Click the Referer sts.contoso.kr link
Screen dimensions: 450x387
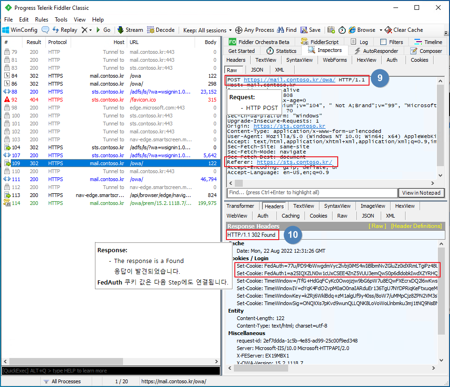point(294,162)
